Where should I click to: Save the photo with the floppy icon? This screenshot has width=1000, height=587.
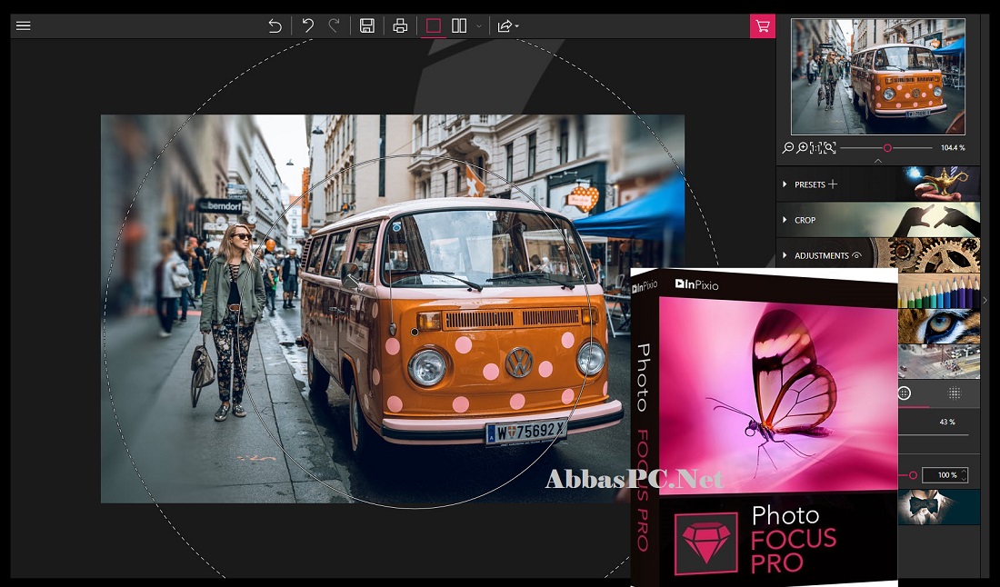(366, 25)
